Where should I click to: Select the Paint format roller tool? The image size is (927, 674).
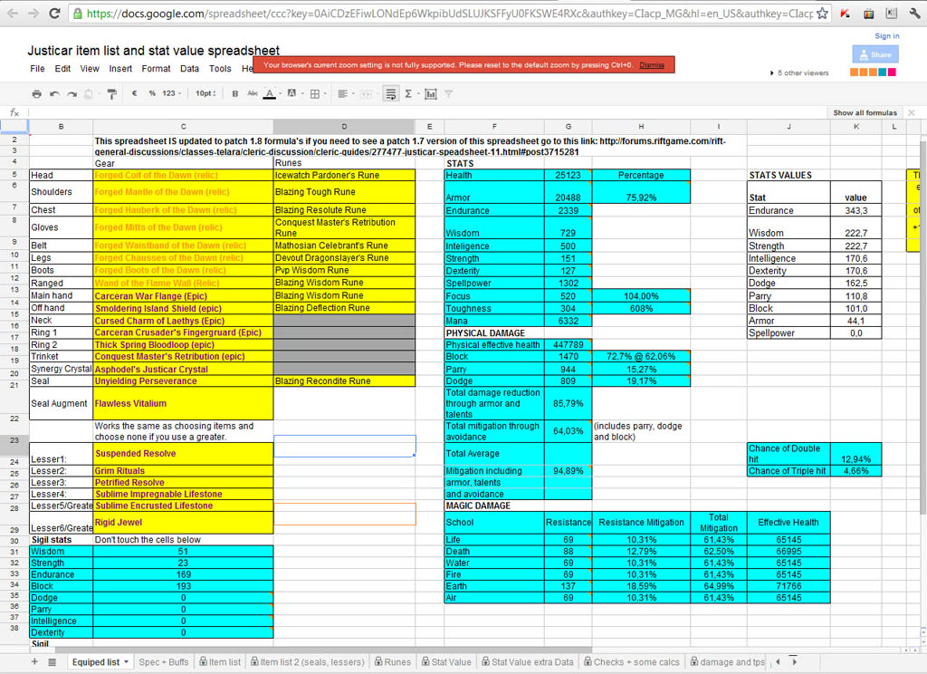coord(111,93)
